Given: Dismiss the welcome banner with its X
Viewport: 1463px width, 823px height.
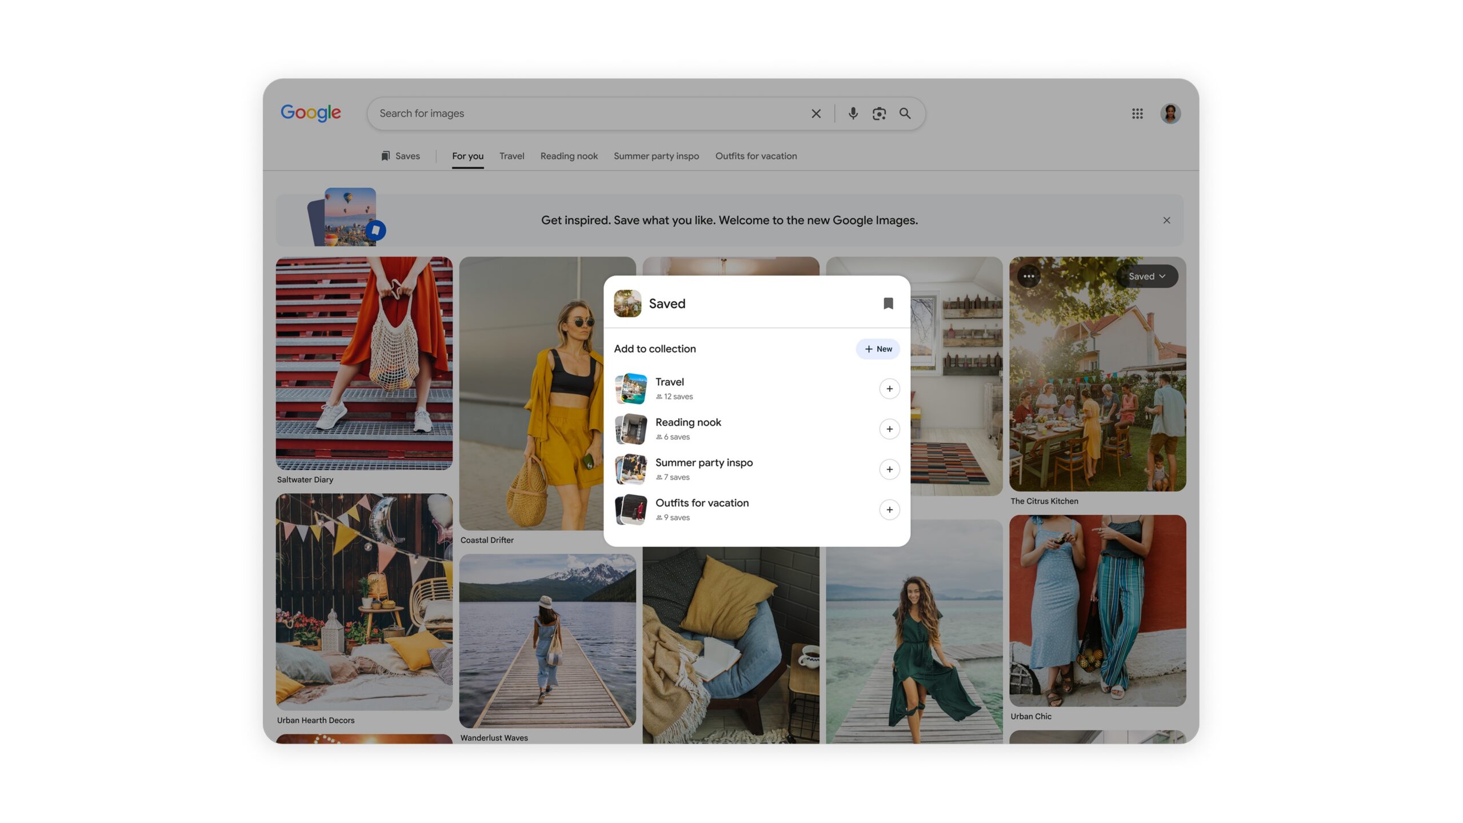Looking at the screenshot, I should point(1166,220).
